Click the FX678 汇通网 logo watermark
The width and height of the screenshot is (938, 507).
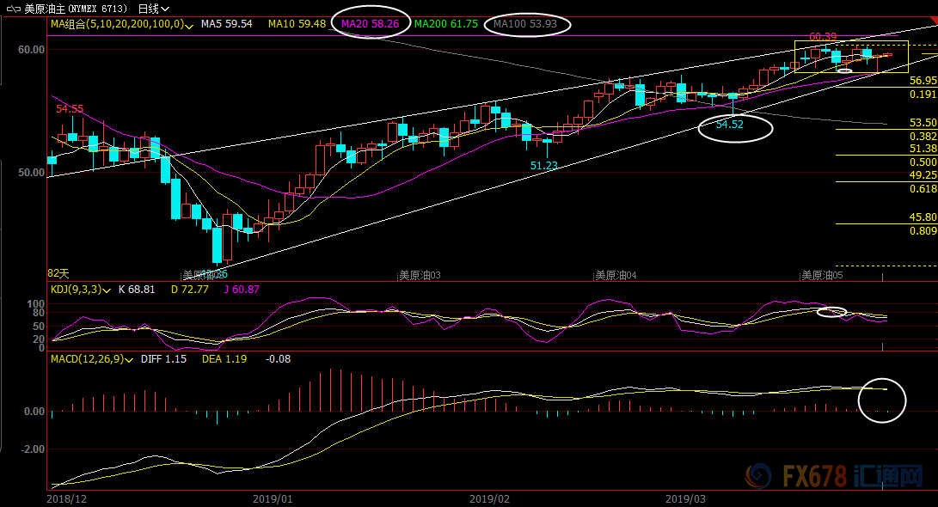coord(837,475)
